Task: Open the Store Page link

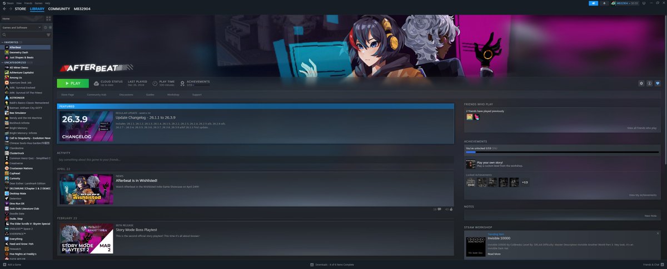Action: tap(67, 94)
